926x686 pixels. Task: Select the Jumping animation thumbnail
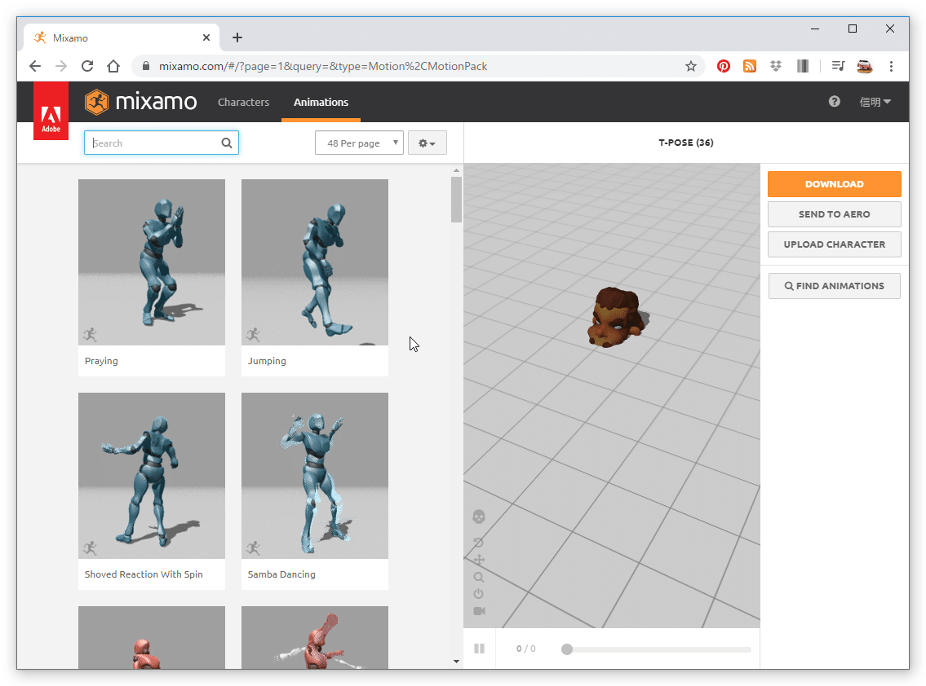(x=315, y=262)
